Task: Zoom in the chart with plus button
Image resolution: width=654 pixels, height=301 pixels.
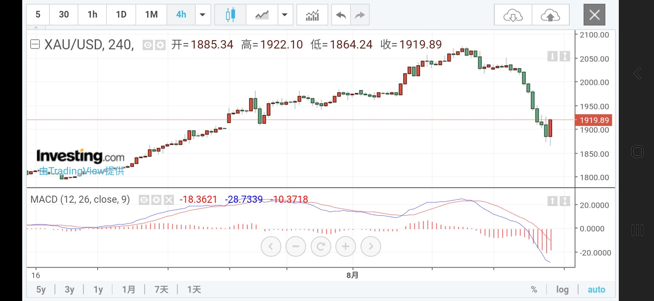Action: click(x=345, y=246)
